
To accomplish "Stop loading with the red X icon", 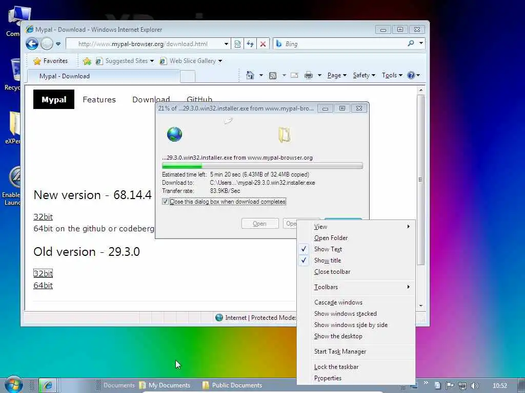I will (263, 44).
